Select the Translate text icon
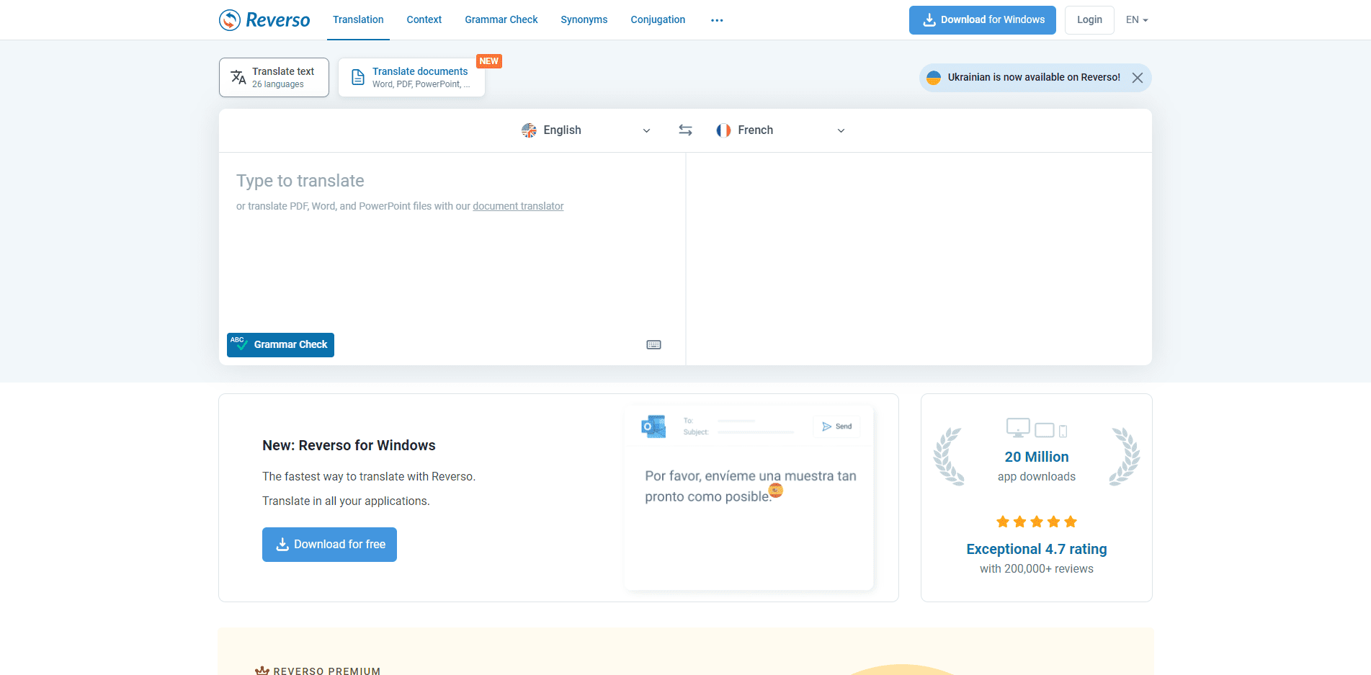Image resolution: width=1371 pixels, height=675 pixels. [x=238, y=76]
